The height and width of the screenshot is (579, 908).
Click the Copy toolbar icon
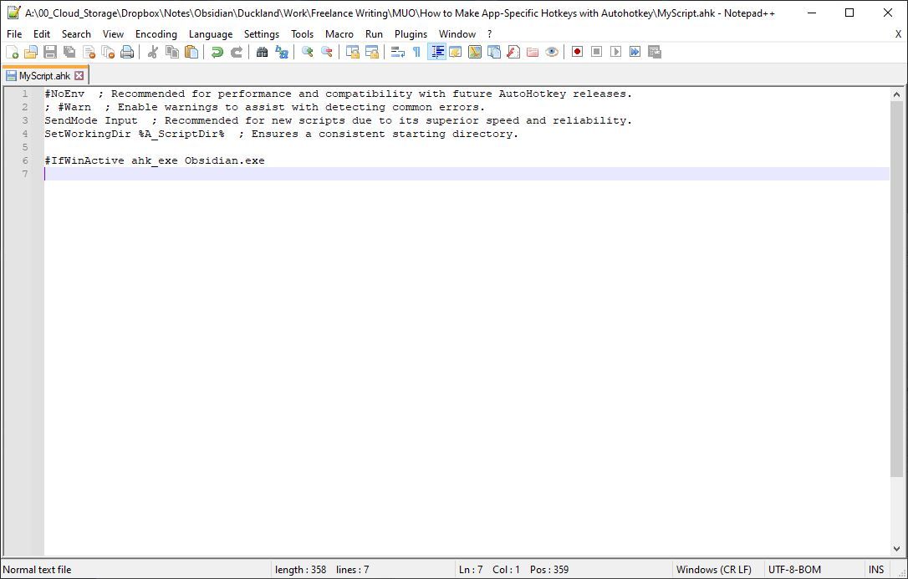172,52
